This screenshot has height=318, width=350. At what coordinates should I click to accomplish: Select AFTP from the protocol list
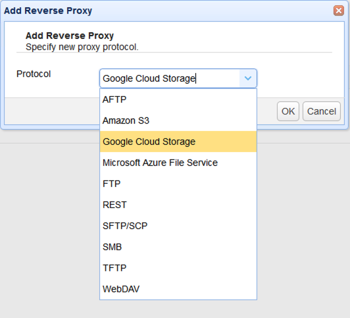click(x=178, y=99)
